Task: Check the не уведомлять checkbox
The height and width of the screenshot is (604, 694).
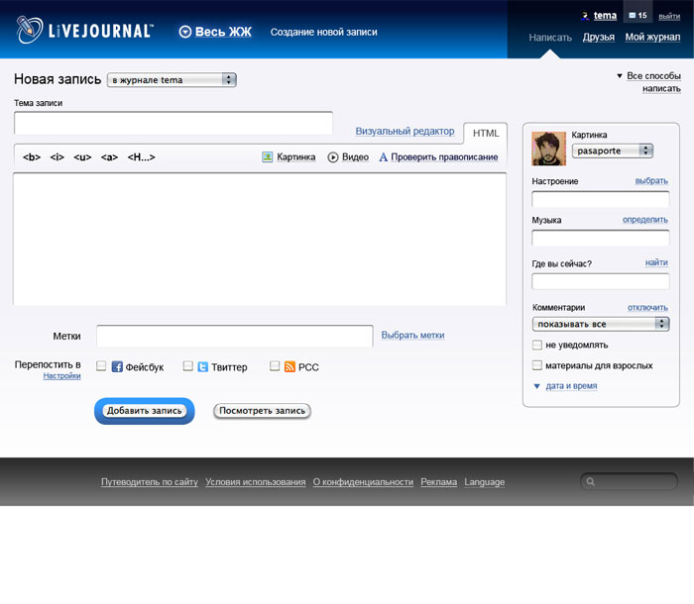Action: (x=536, y=345)
